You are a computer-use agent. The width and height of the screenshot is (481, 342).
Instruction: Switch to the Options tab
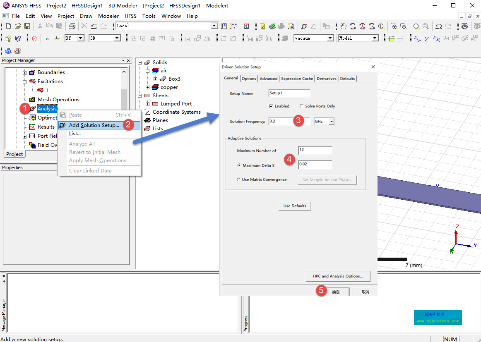point(249,79)
